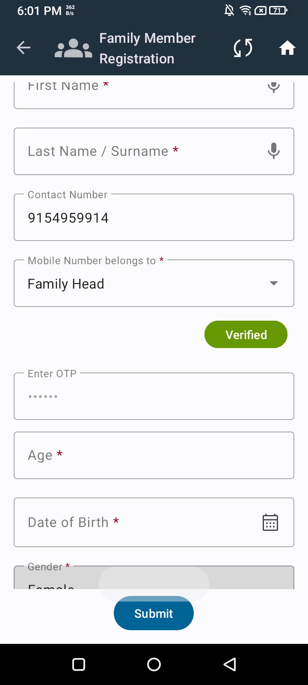
Task: Tap the refresh sync icon
Action: click(x=243, y=48)
